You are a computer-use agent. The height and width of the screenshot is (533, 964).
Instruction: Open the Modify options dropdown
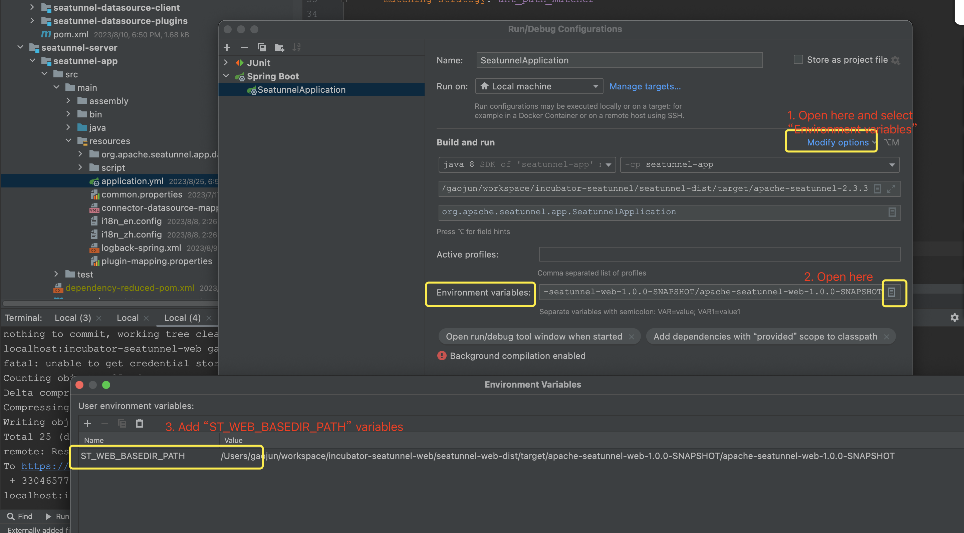[837, 142]
